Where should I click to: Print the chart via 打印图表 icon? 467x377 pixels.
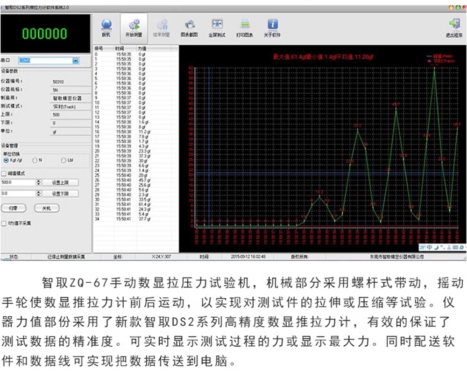[244, 28]
